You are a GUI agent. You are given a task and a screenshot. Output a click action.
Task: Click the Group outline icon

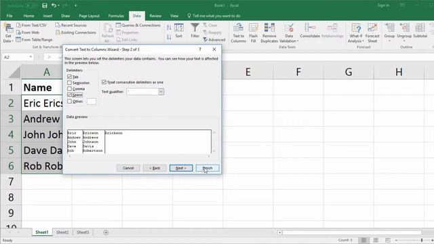pyautogui.click(x=389, y=33)
